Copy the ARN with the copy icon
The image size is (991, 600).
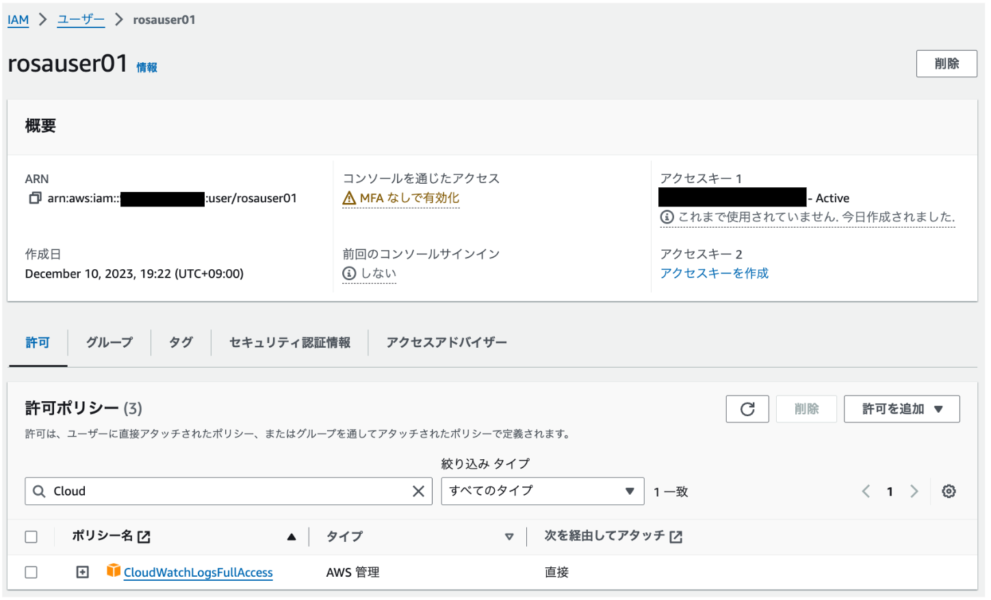35,198
